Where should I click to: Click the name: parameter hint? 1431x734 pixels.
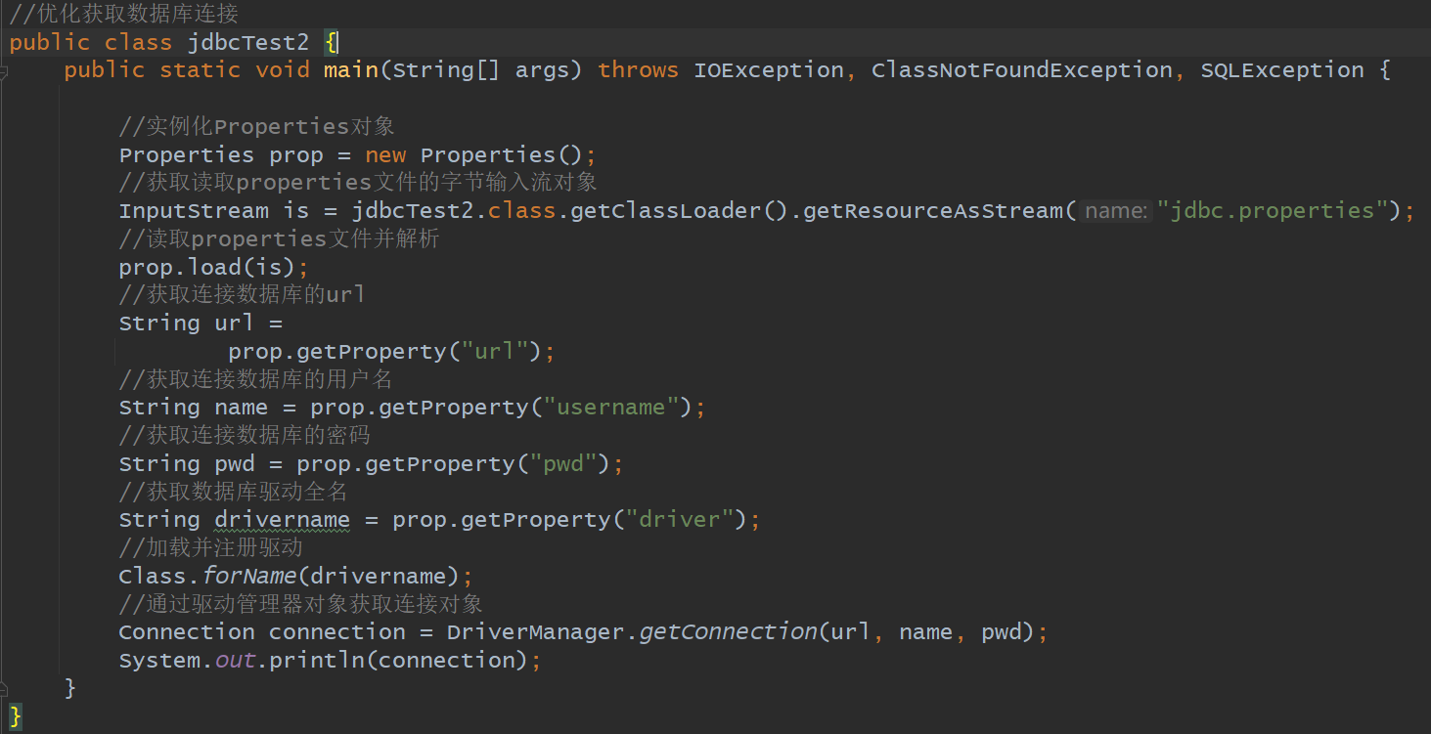pos(1116,211)
